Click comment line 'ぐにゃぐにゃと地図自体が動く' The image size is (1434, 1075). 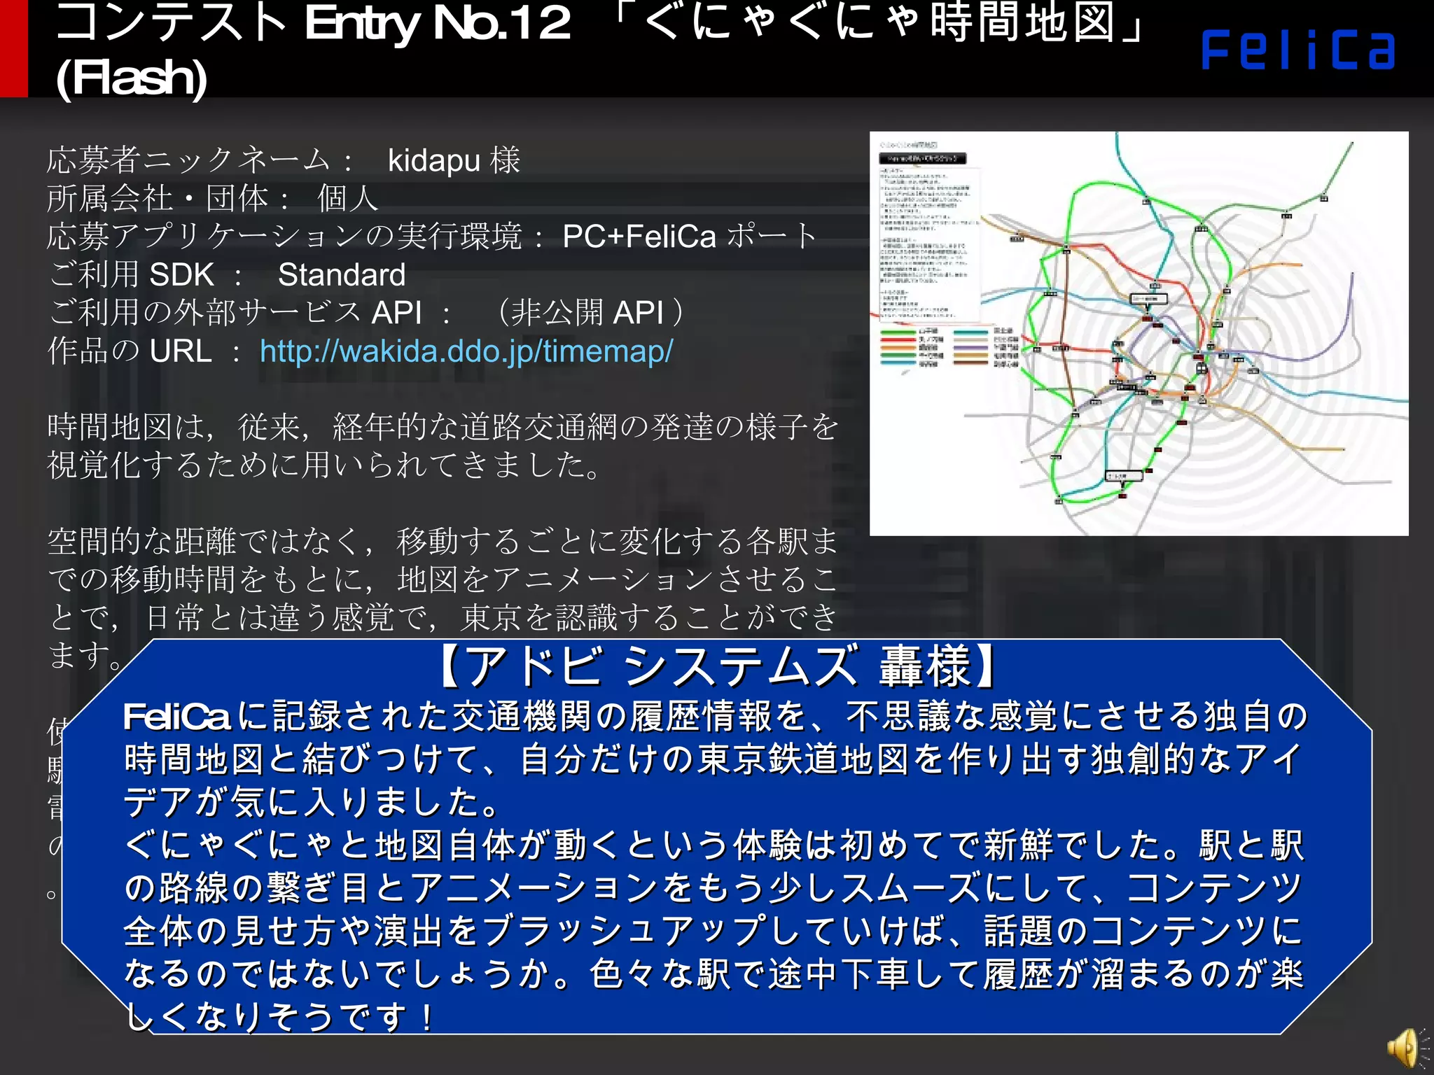(x=714, y=845)
